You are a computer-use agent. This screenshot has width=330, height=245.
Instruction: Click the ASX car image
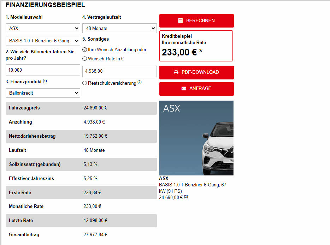[196, 138]
